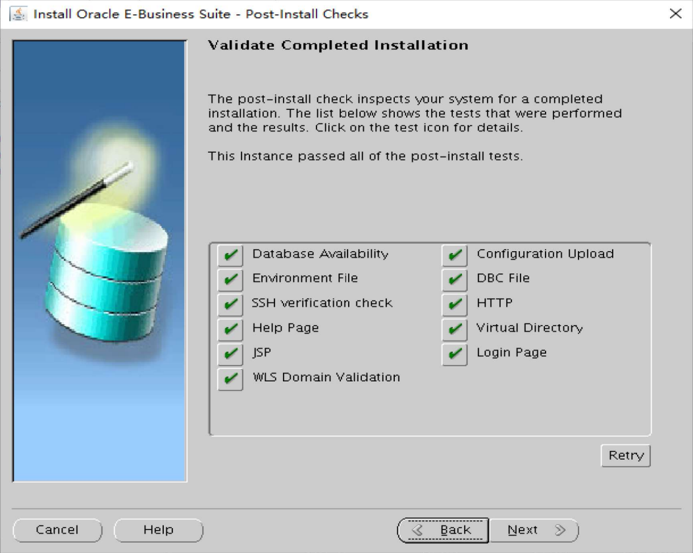Cancel the installation wizard
Image resolution: width=693 pixels, height=553 pixels.
57,530
